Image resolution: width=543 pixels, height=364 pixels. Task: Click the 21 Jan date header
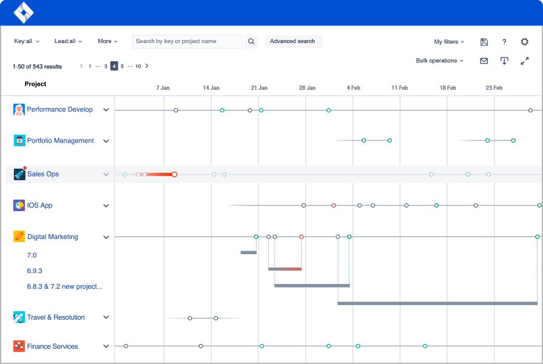click(259, 87)
